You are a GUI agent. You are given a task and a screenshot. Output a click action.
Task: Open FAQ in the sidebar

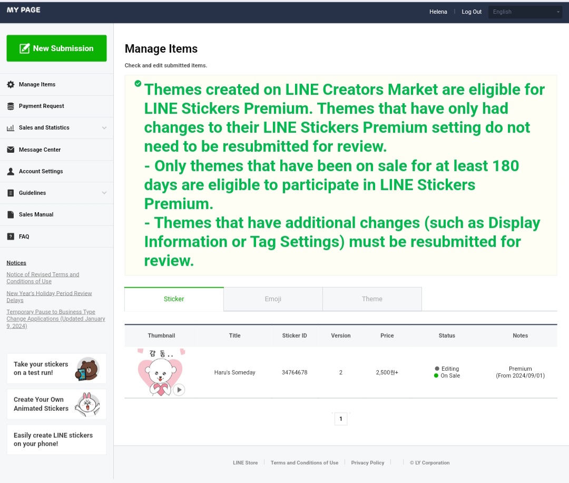point(56,236)
